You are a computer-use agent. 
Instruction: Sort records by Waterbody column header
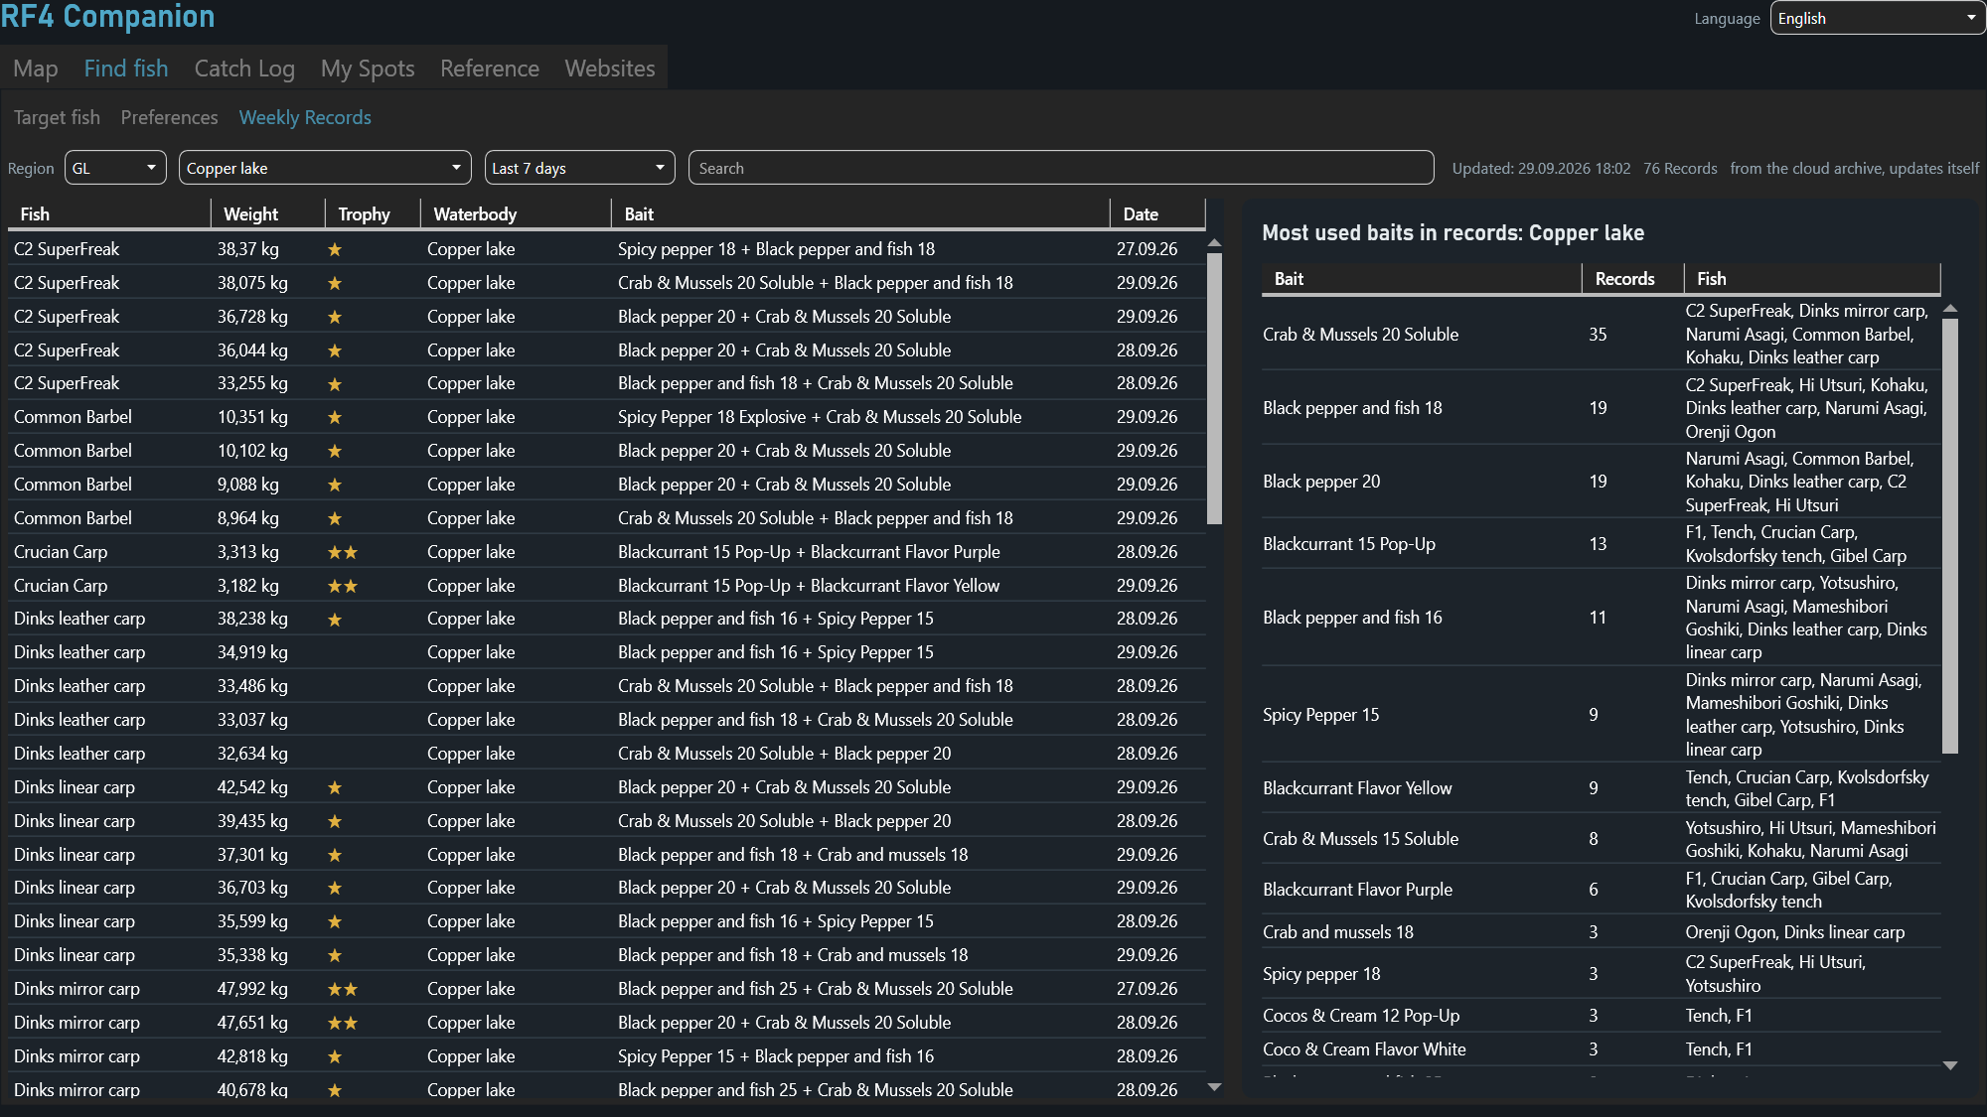[x=517, y=213]
